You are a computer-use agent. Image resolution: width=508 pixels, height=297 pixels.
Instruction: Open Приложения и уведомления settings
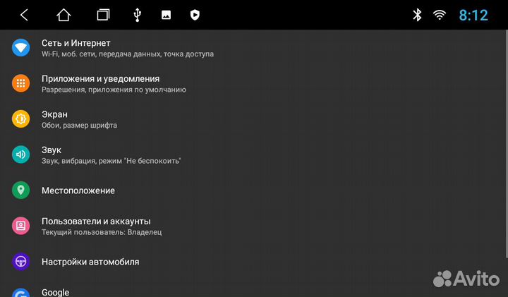pos(113,84)
